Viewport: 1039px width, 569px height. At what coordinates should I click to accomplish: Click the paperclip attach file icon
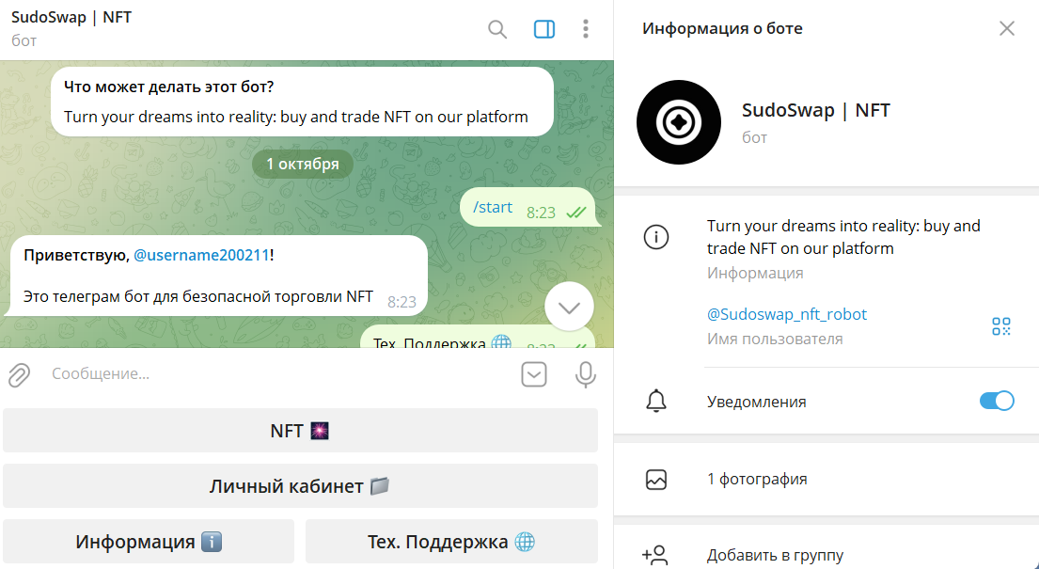(x=19, y=375)
